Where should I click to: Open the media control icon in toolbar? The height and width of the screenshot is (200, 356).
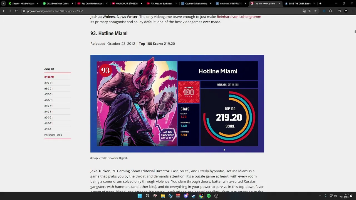pyautogui.click(x=340, y=11)
